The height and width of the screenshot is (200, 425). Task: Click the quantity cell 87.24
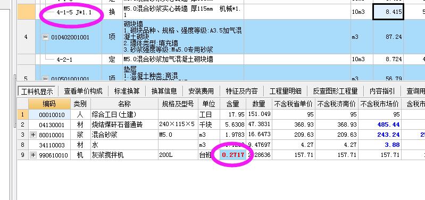coord(388,37)
